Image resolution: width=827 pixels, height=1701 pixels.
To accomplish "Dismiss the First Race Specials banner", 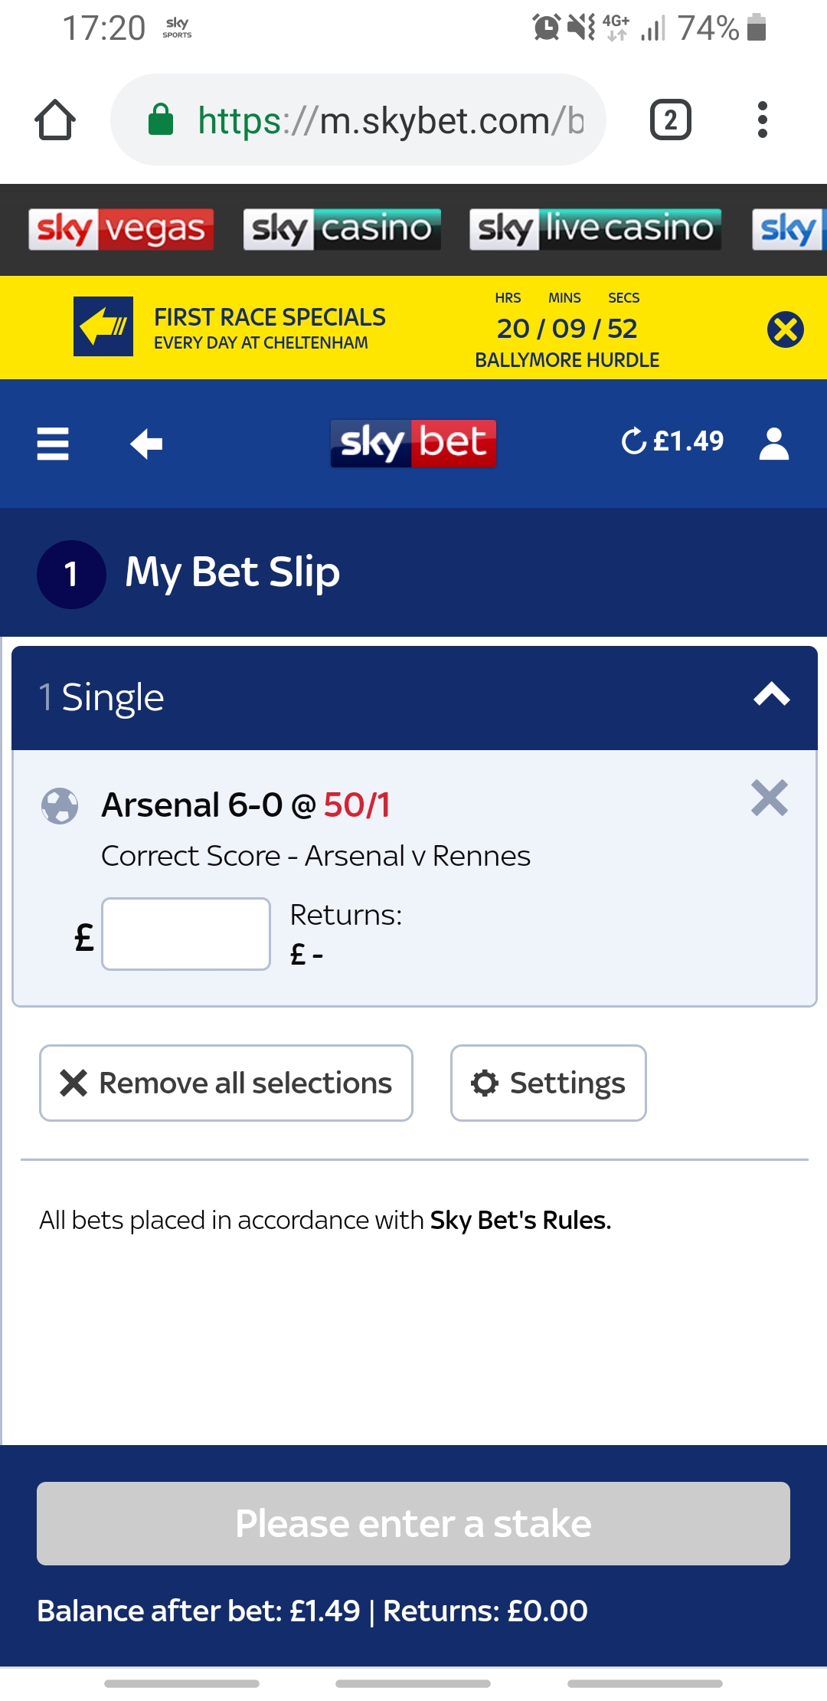I will pos(786,329).
